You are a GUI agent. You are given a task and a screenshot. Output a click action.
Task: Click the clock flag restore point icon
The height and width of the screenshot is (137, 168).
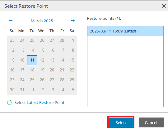coord(10,102)
